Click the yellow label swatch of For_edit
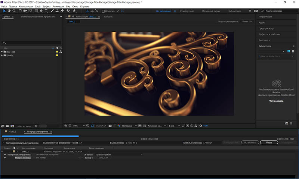The width and height of the screenshot is (299, 179). [57, 52]
